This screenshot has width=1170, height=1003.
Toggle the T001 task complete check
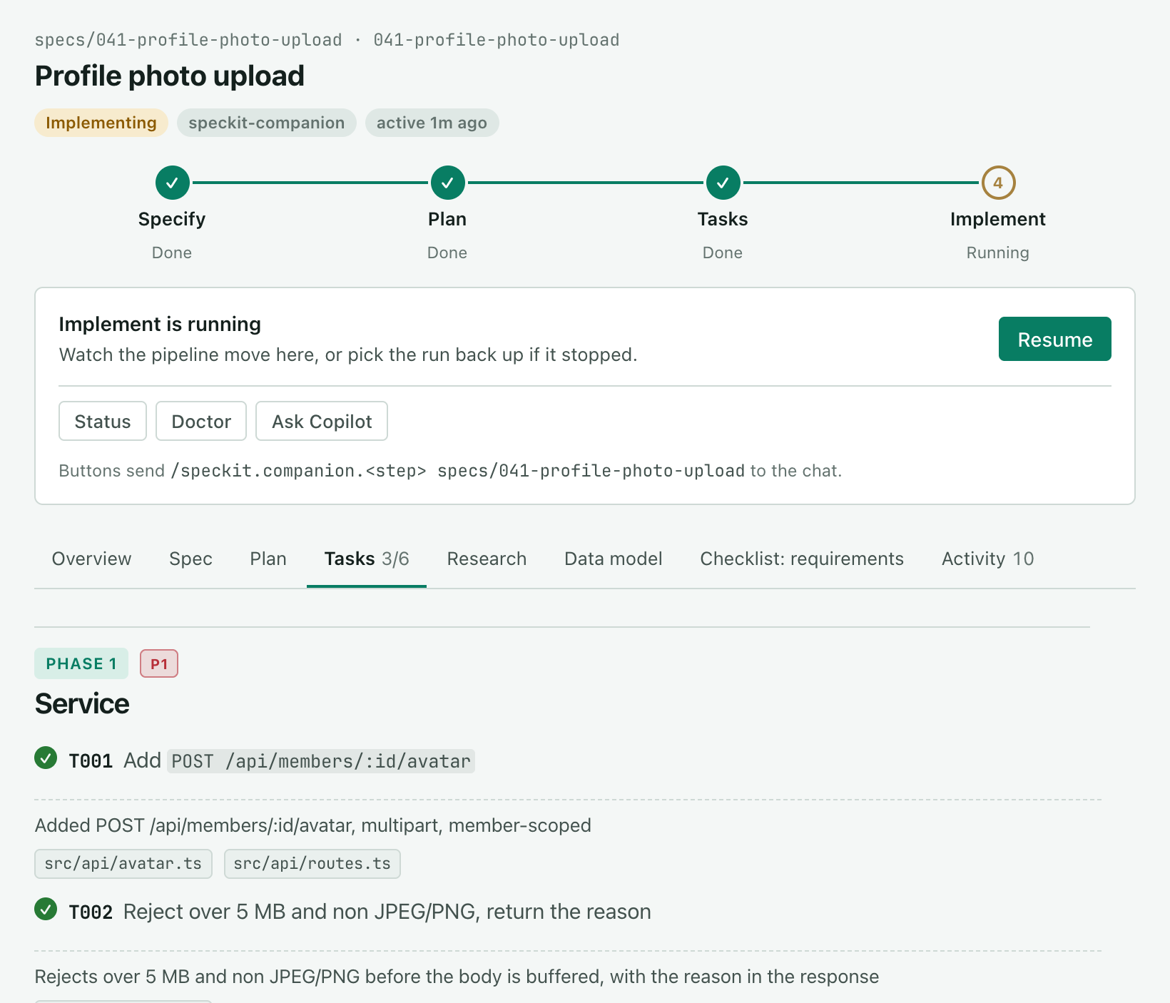coord(46,758)
